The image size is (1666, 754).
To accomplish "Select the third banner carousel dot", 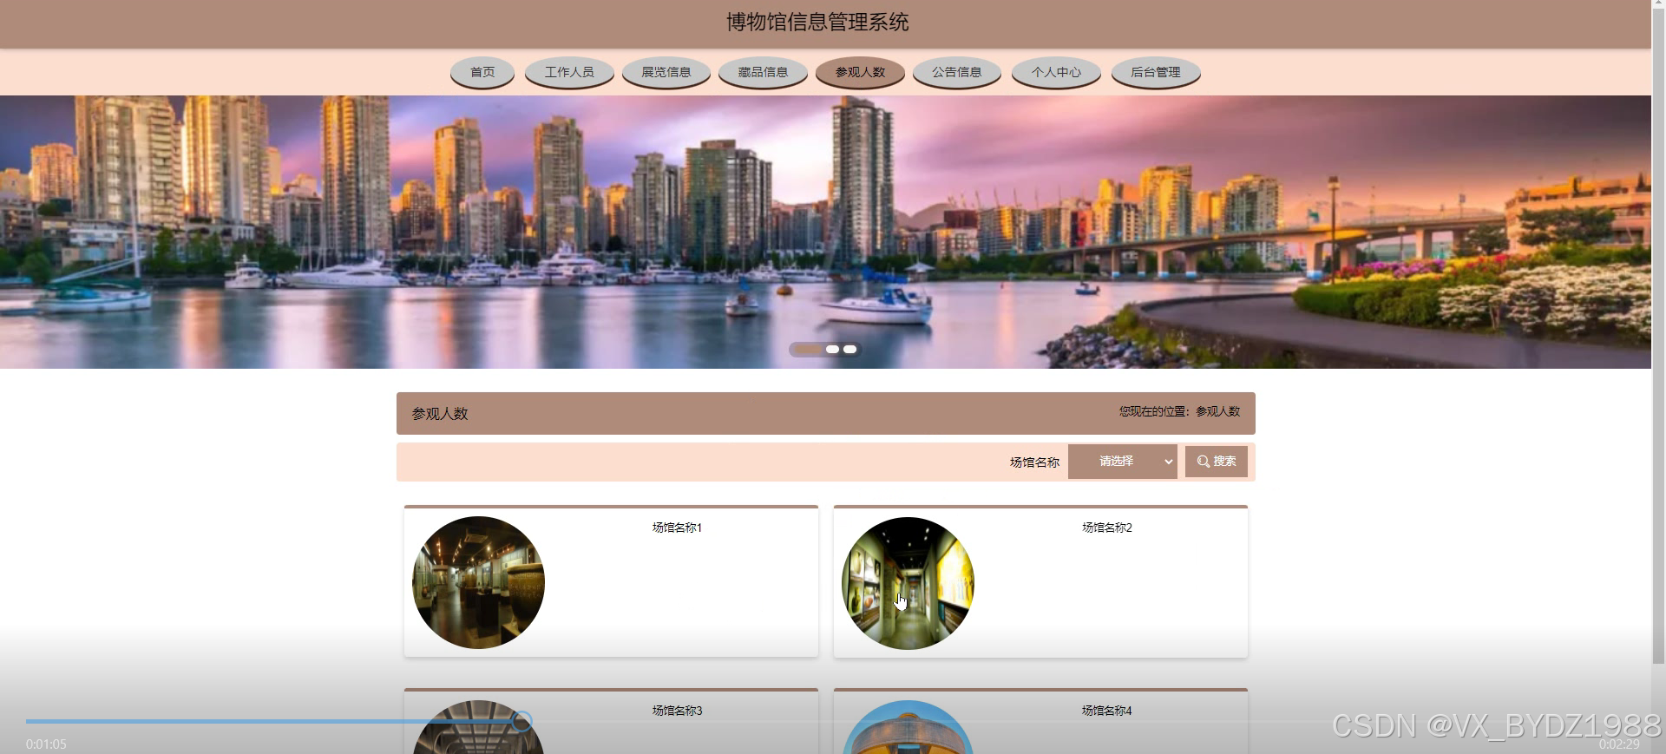I will point(850,350).
